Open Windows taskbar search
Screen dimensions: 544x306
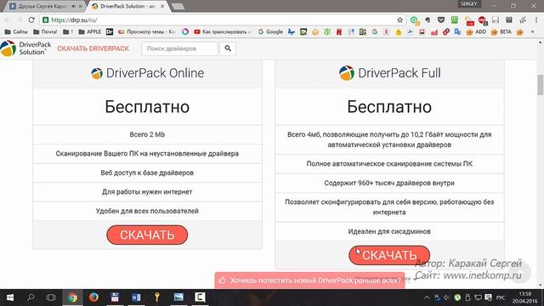[31, 297]
